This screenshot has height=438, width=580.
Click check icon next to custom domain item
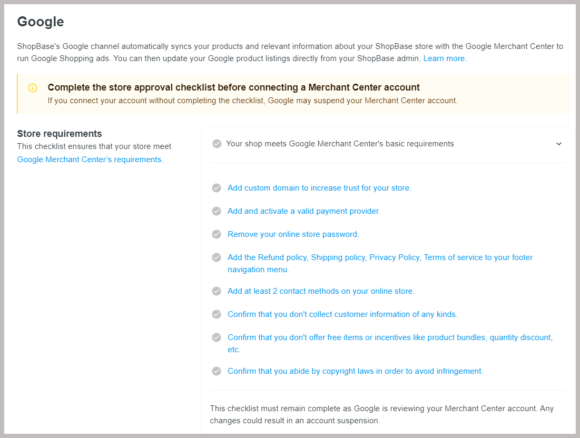coord(217,188)
